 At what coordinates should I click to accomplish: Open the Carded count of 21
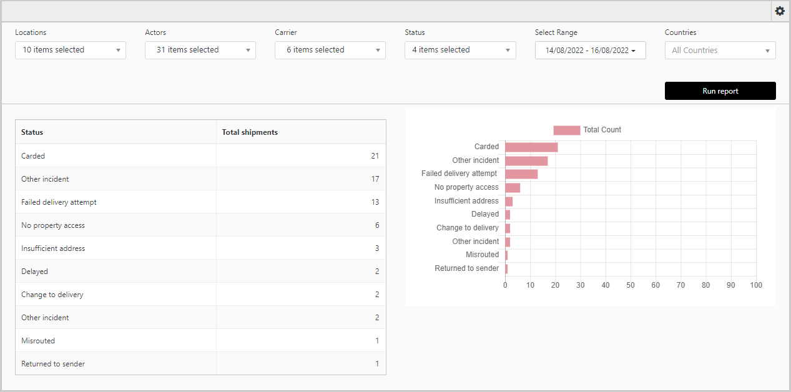tap(375, 156)
